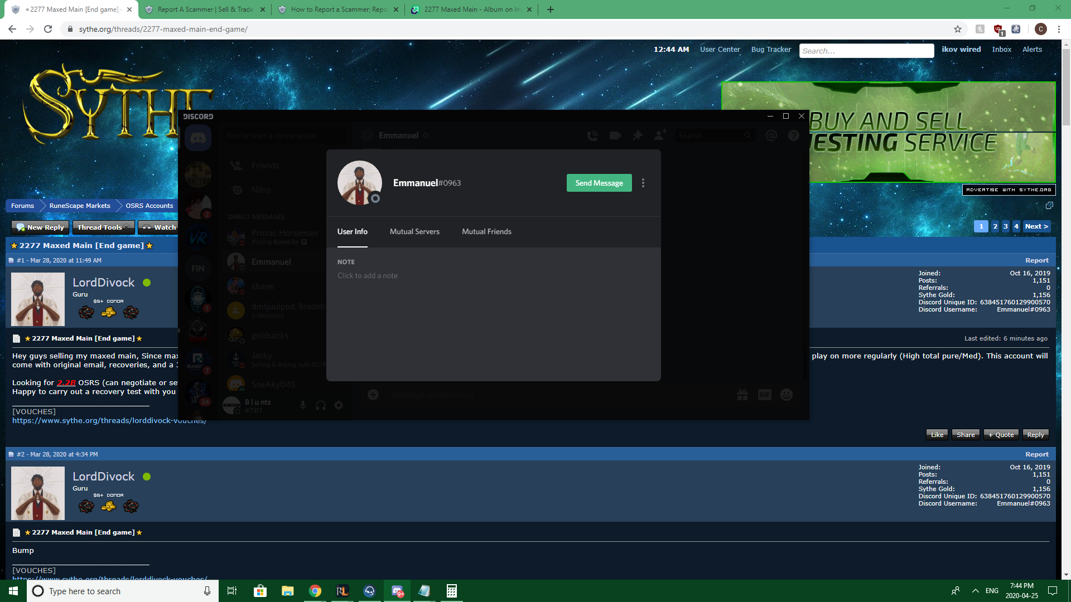Show hidden system tray icons
1071x602 pixels.
[975, 591]
